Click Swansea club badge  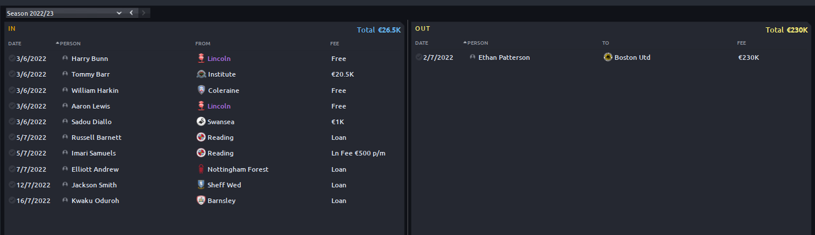(x=201, y=121)
